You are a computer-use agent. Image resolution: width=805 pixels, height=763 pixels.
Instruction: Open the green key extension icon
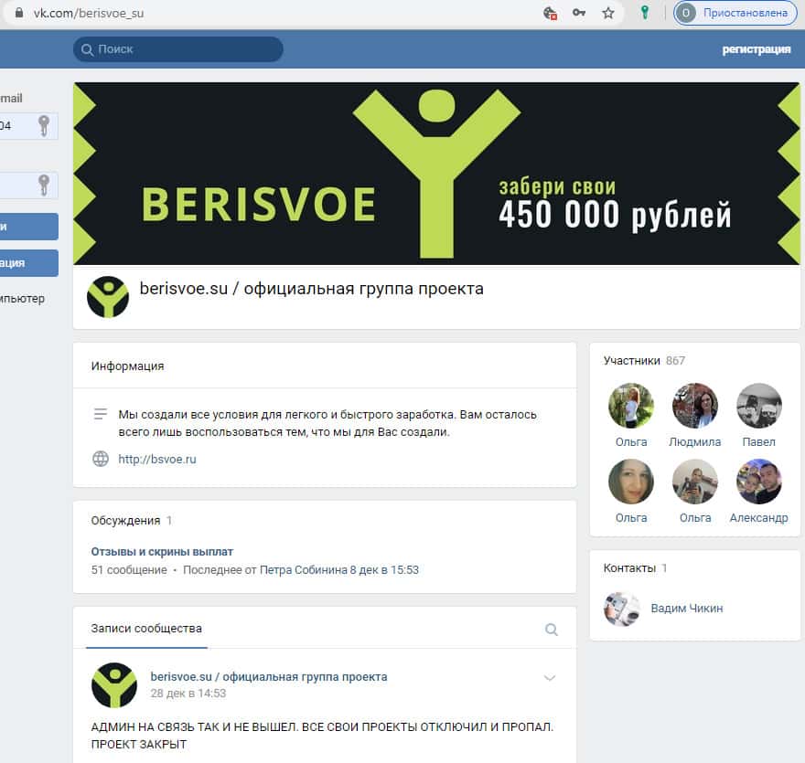644,12
